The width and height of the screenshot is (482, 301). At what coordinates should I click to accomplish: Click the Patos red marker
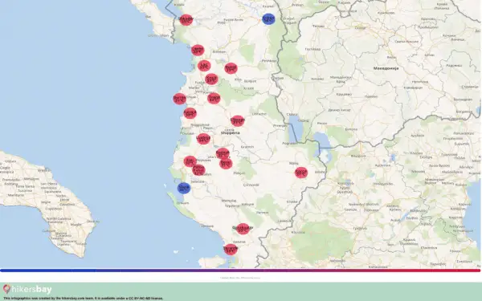pos(198,170)
